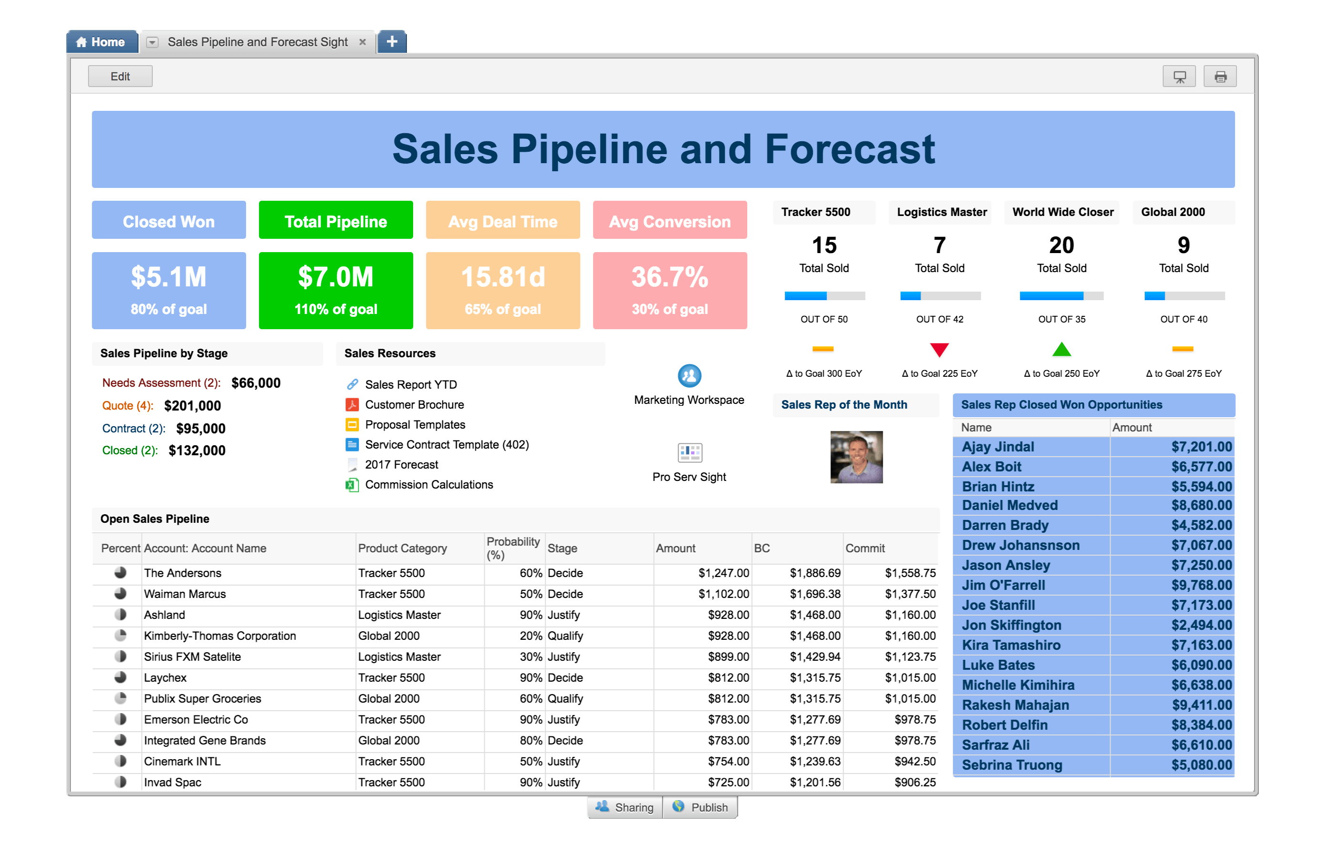This screenshot has width=1325, height=842.
Task: Click the Tracker 5500 progress bar
Action: 824,296
